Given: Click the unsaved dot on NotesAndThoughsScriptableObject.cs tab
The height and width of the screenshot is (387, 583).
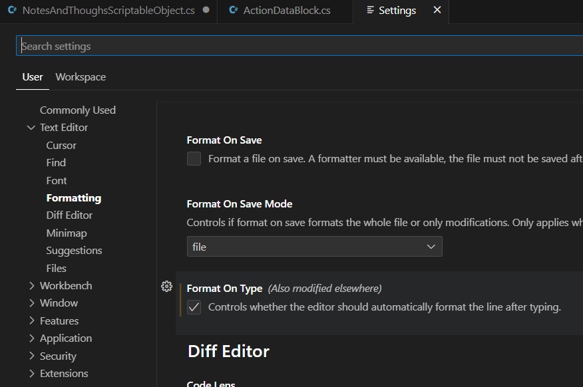Looking at the screenshot, I should click(x=206, y=11).
